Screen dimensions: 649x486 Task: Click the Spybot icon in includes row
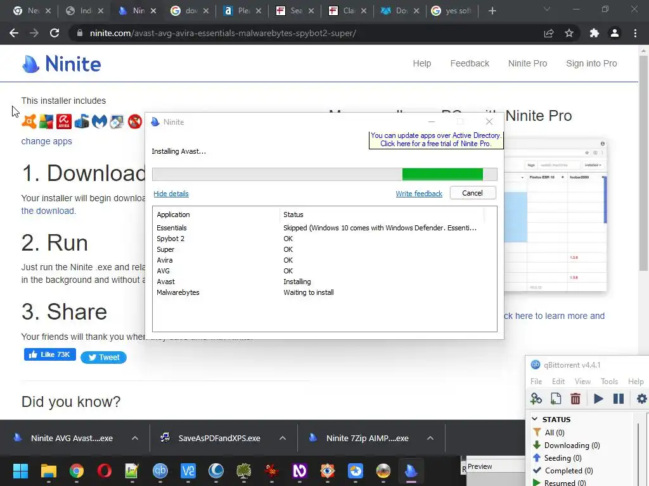click(x=117, y=122)
